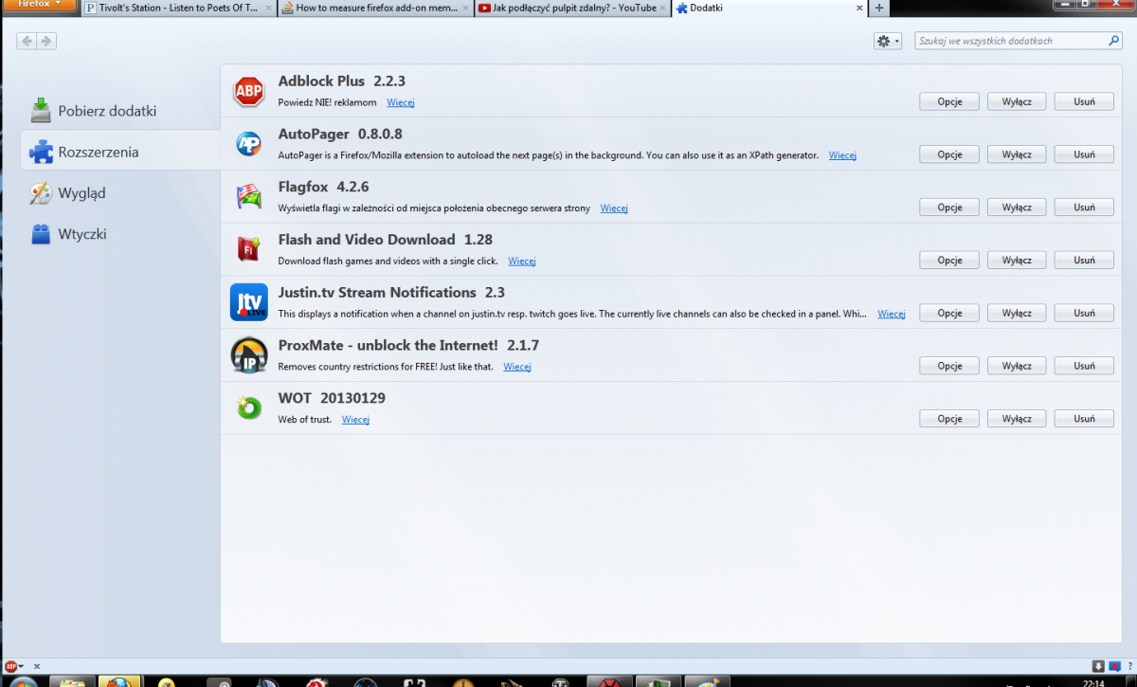Open a new tab with the plus button
This screenshot has width=1137, height=687.
[879, 9]
